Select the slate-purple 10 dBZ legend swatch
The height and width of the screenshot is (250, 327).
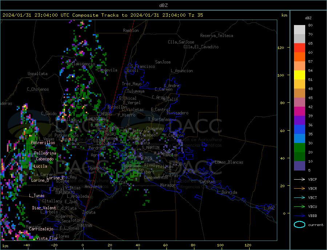299,166
